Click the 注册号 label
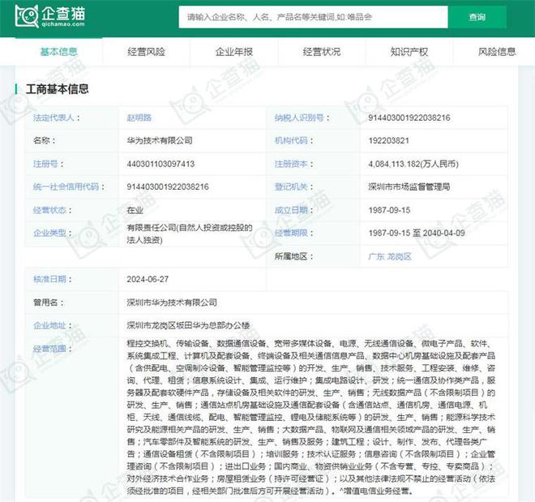The image size is (535, 502). coord(48,164)
